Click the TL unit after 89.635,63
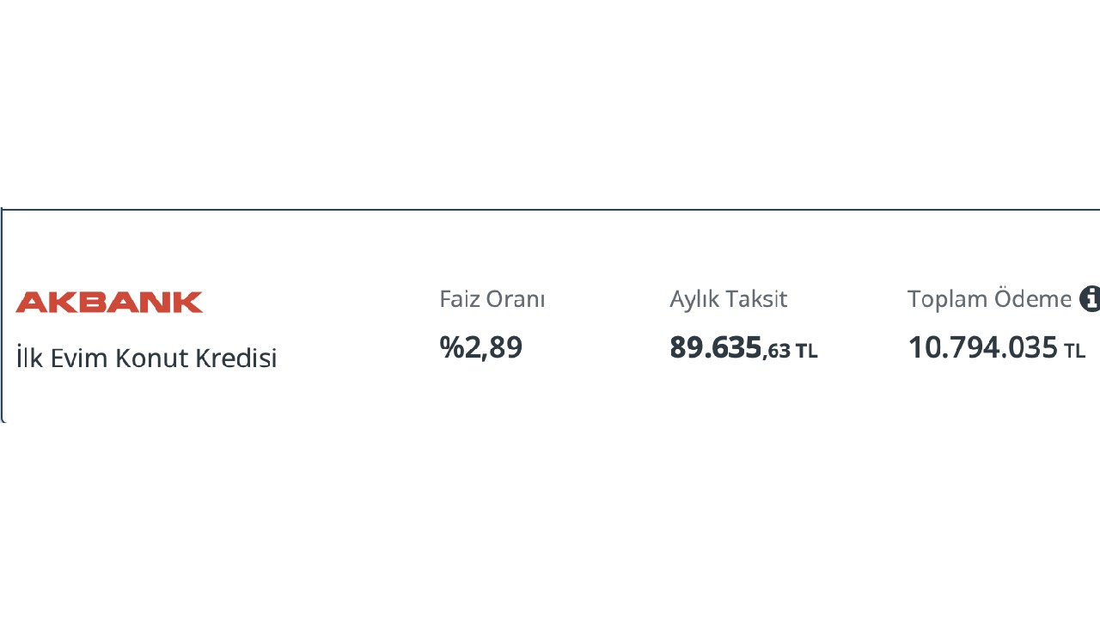The height and width of the screenshot is (619, 1100). click(x=806, y=351)
